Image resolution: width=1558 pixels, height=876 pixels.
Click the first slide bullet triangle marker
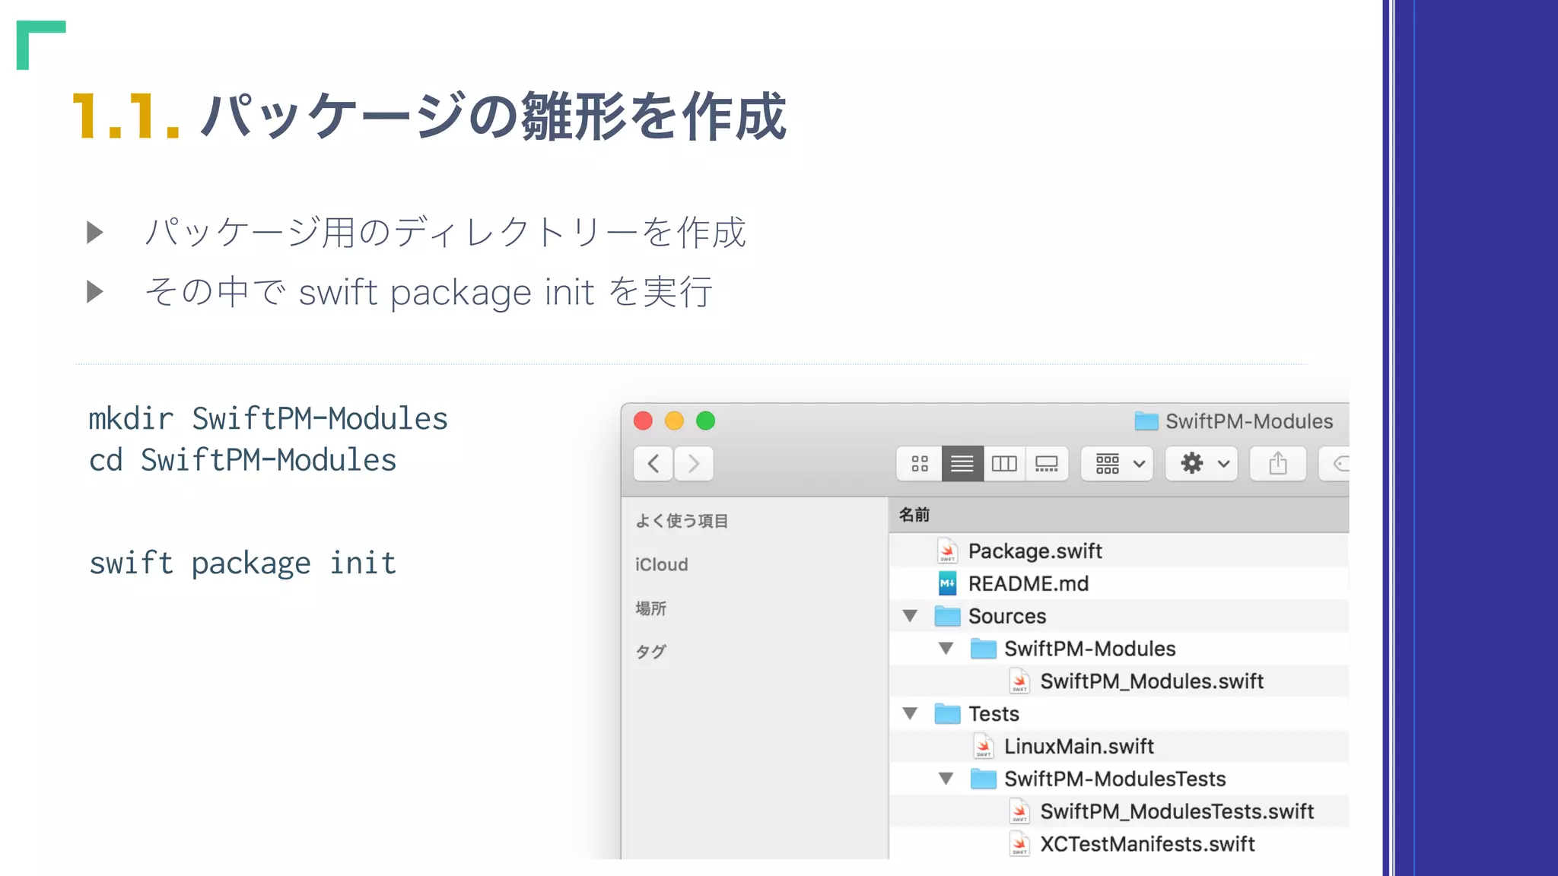[x=95, y=233]
